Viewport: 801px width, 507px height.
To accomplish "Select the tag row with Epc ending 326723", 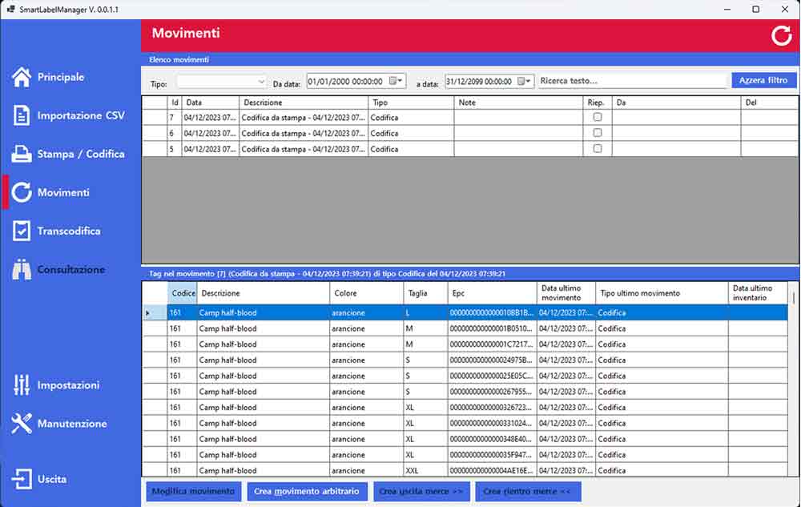I will (465, 408).
